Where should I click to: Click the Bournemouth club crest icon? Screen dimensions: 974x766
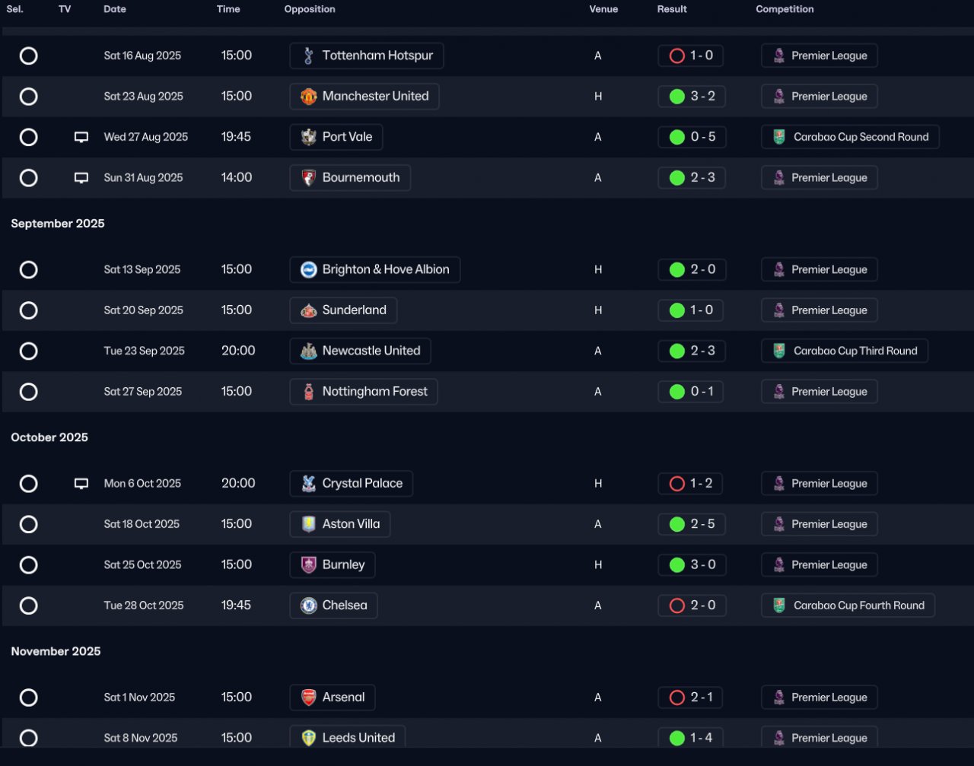[x=308, y=178]
